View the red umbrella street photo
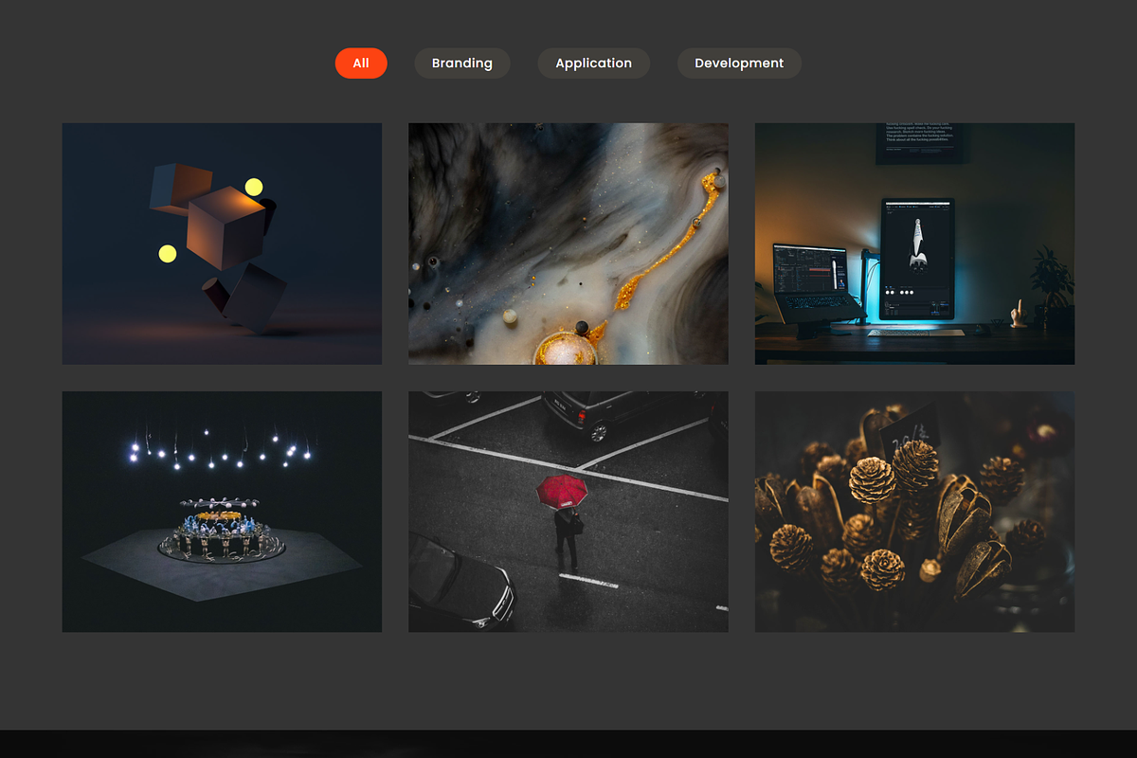The width and height of the screenshot is (1137, 758). pyautogui.click(x=568, y=512)
